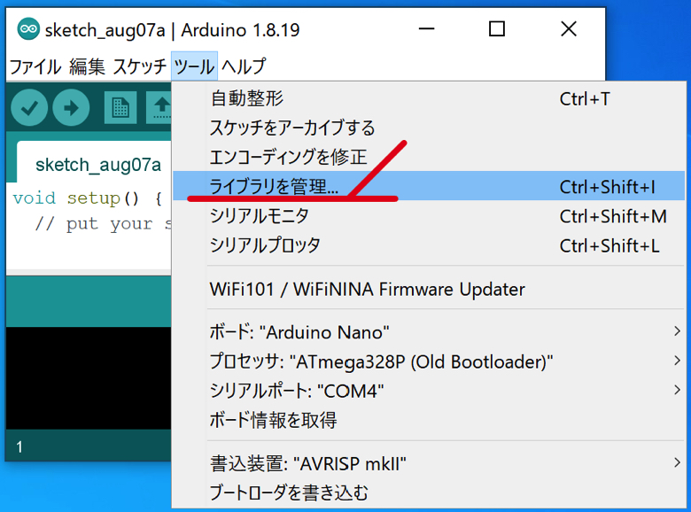691x512 pixels.
Task: Close the ツール menu in menu bar
Action: point(194,66)
